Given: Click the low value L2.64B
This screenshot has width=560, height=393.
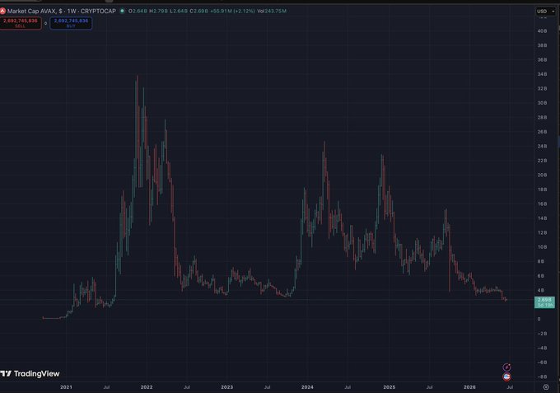Looking at the screenshot, I should 179,11.
